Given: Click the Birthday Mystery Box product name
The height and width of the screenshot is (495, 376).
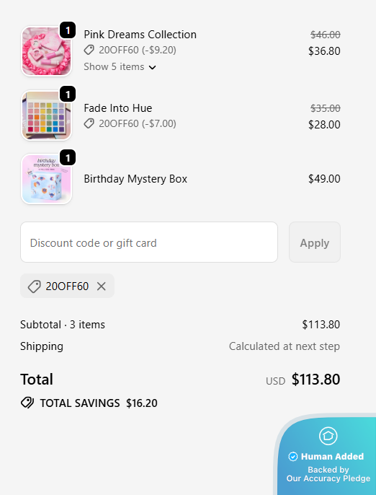Looking at the screenshot, I should click(x=135, y=179).
